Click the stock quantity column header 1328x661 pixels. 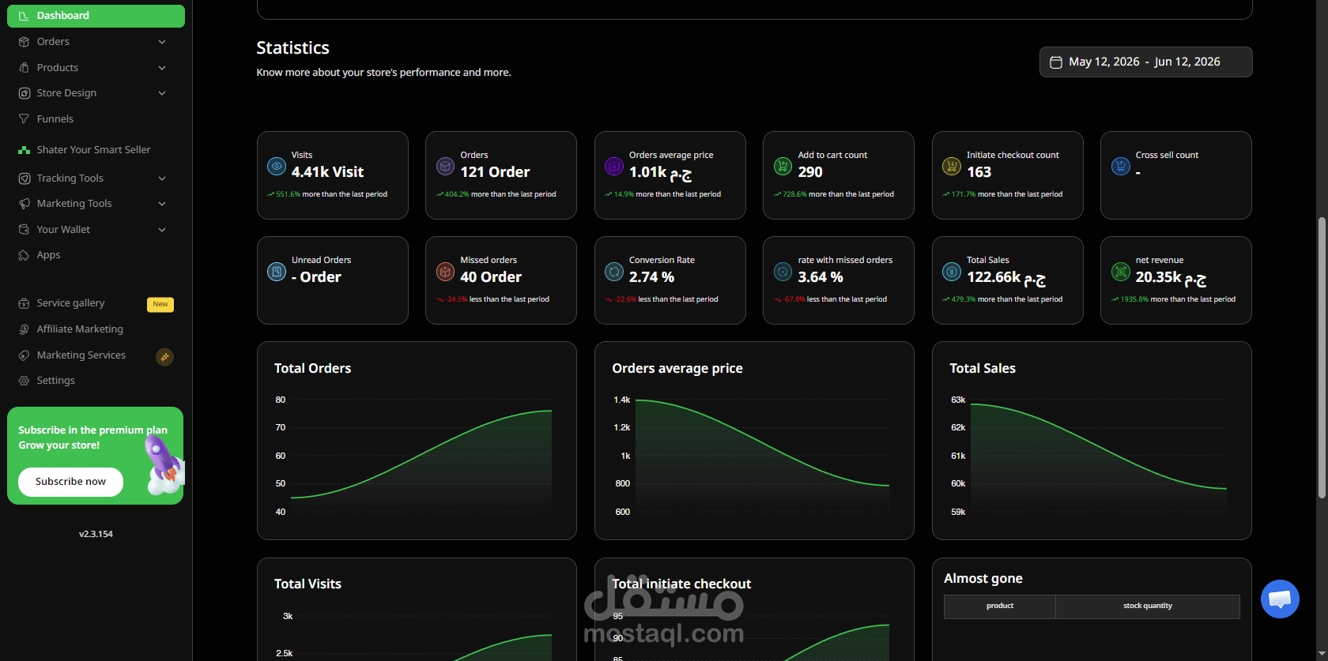1148,607
